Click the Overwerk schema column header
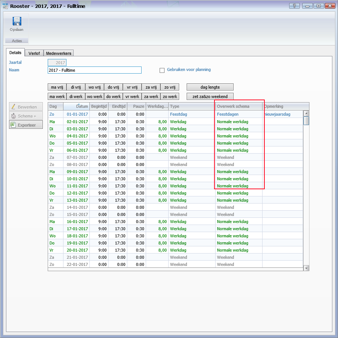 238,106
